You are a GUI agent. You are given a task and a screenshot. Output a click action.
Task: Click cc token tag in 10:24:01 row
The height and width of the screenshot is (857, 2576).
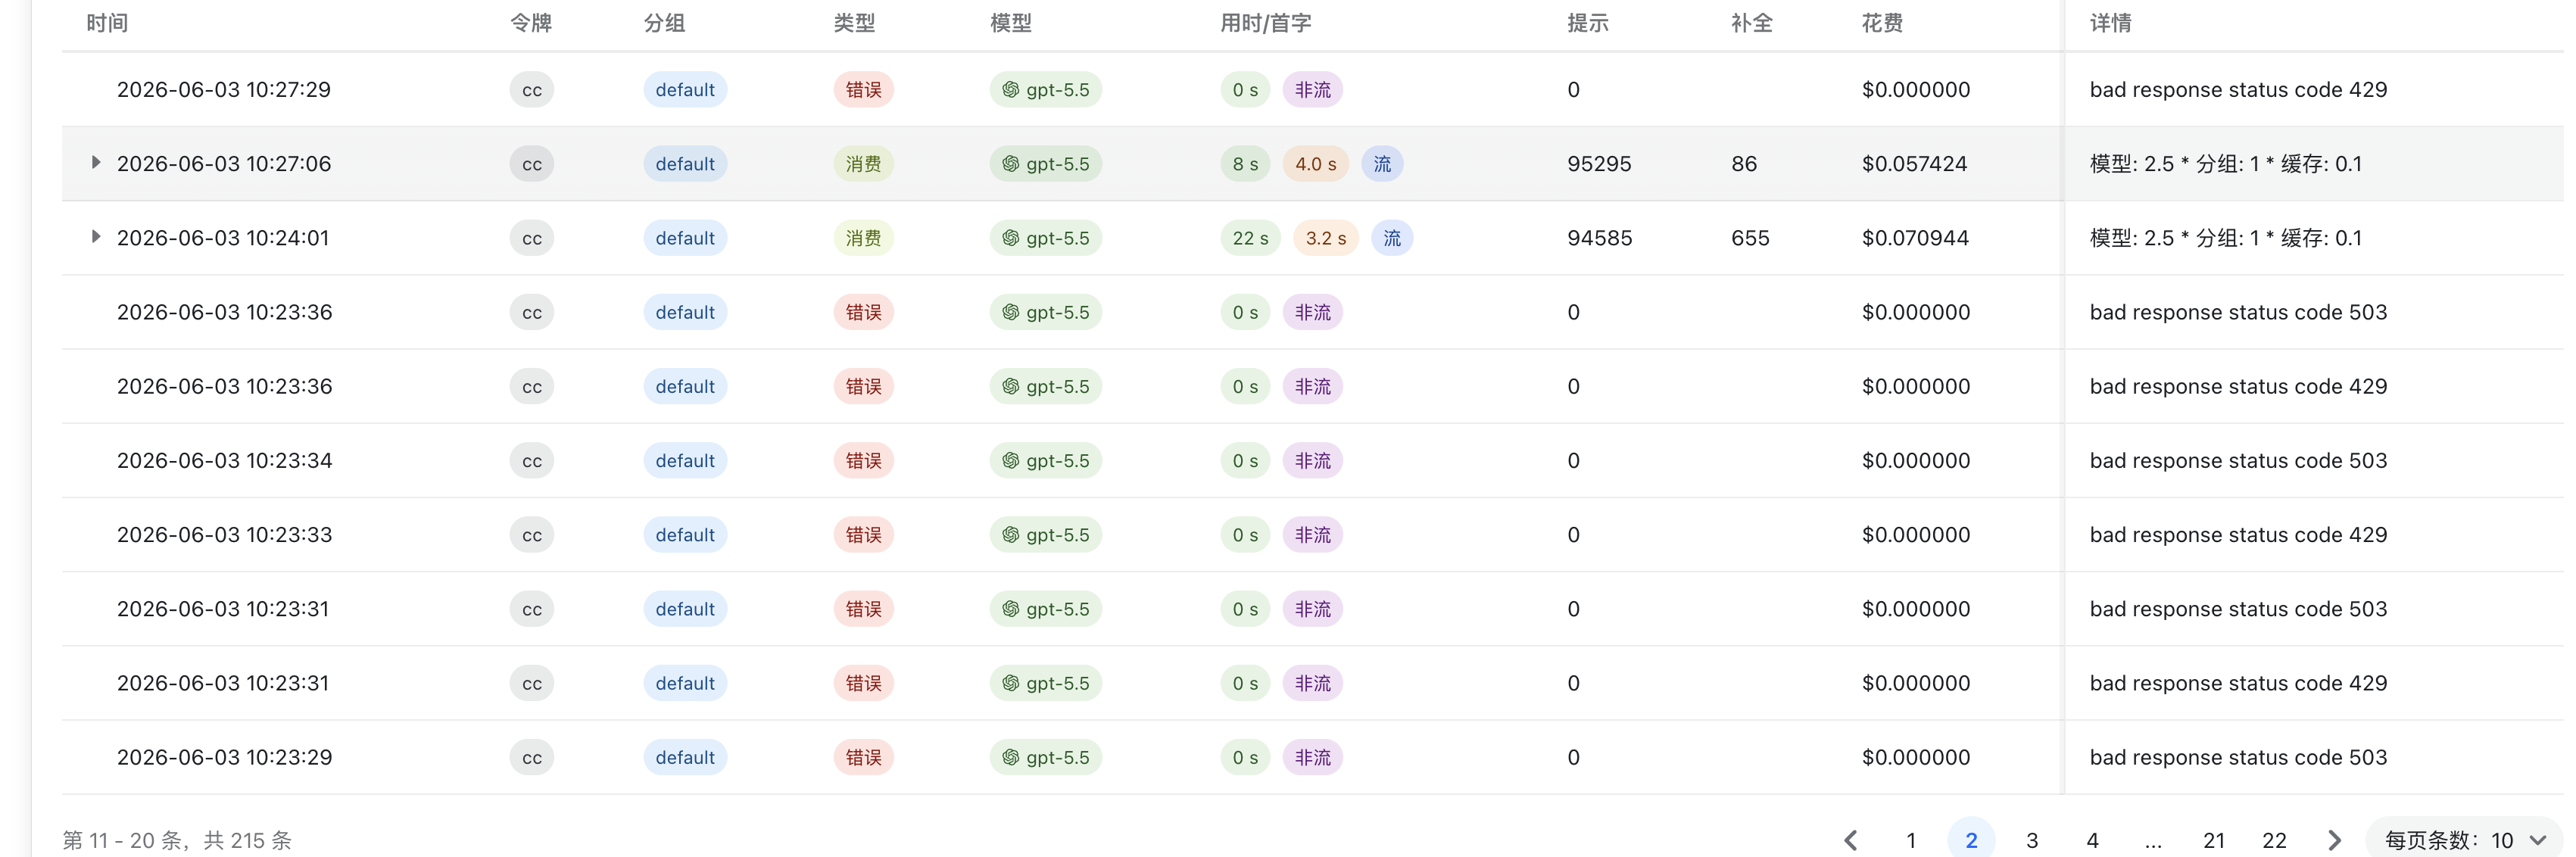[x=532, y=238]
